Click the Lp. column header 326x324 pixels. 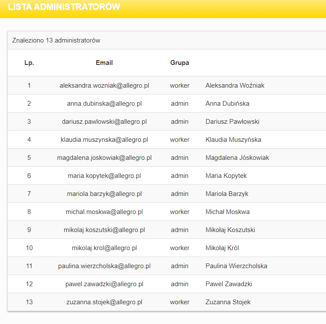29,63
